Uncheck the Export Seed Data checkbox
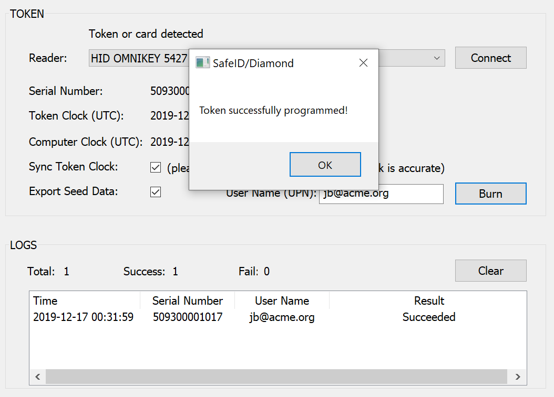The height and width of the screenshot is (397, 554). coord(156,192)
